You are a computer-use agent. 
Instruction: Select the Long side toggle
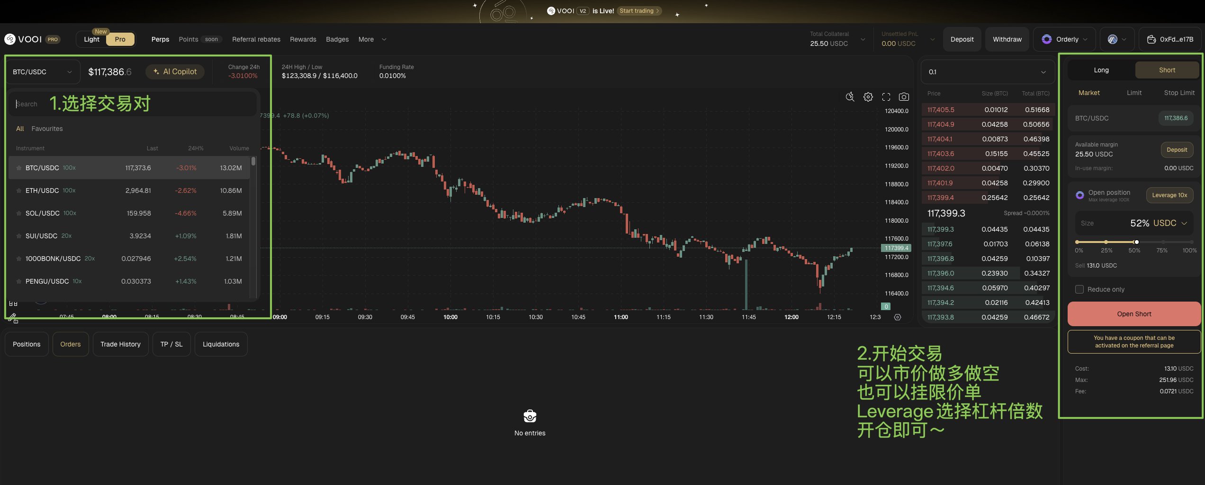pyautogui.click(x=1101, y=70)
